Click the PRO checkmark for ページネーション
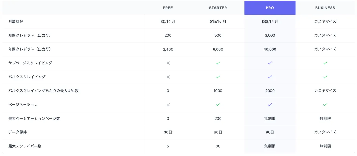357x156 pixels. click(x=270, y=104)
